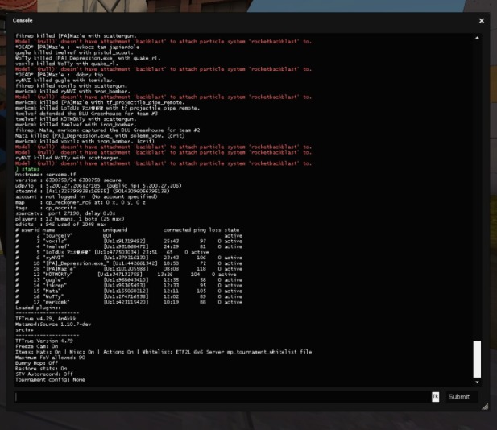Click the scrollbar down arrow
The image size is (497, 430).
tap(477, 382)
